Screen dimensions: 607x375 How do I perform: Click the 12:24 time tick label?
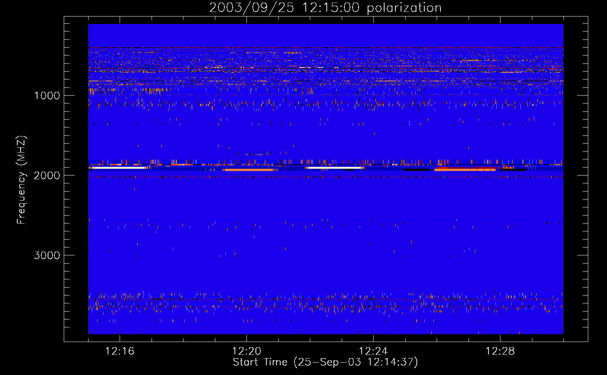(x=373, y=351)
